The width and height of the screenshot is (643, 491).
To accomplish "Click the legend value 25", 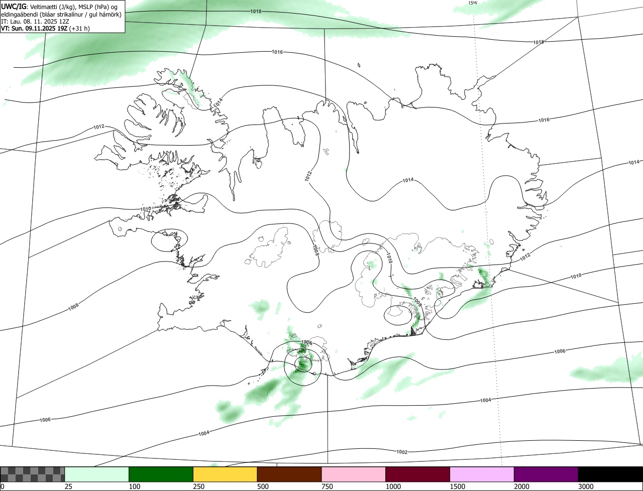I will (x=69, y=486).
